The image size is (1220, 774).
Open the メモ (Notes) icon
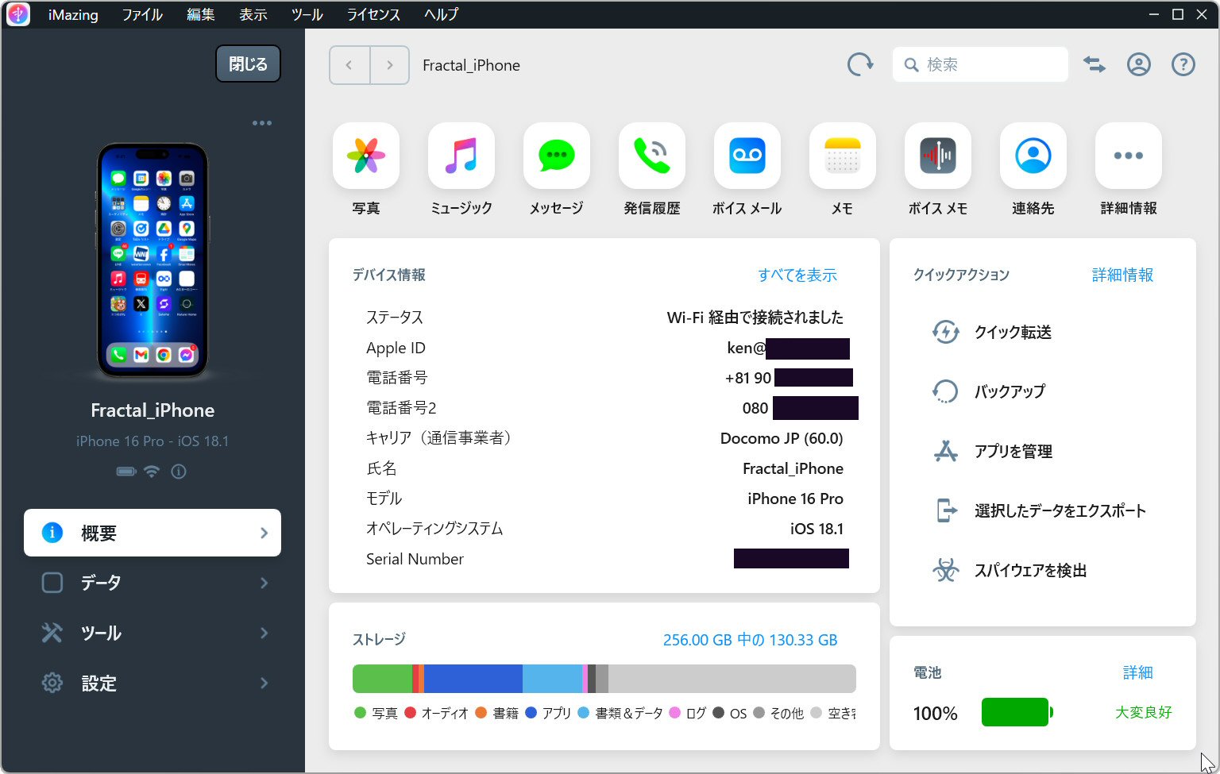coord(843,156)
